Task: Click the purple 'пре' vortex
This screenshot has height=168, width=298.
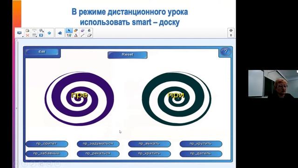Action: click(x=79, y=99)
